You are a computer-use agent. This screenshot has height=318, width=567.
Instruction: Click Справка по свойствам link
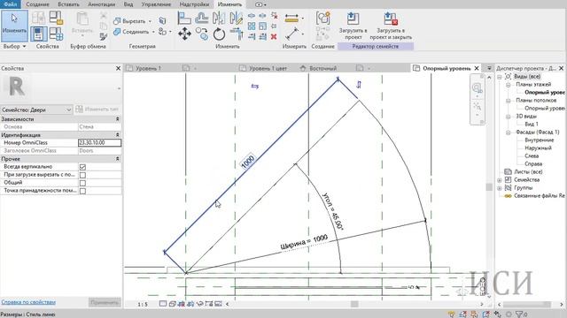(x=28, y=302)
